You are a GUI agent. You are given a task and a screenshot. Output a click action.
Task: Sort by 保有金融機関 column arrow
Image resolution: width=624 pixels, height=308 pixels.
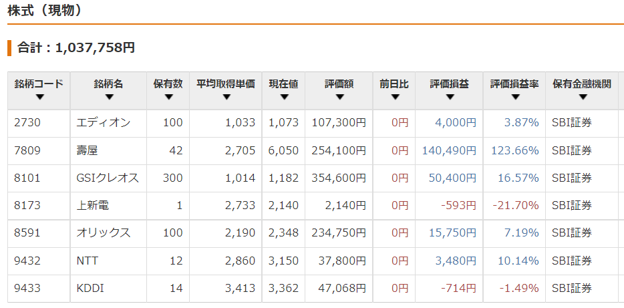pos(583,97)
